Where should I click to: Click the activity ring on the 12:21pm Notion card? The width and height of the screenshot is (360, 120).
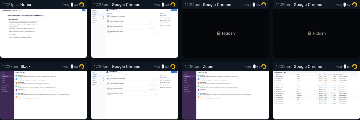coord(82,5)
